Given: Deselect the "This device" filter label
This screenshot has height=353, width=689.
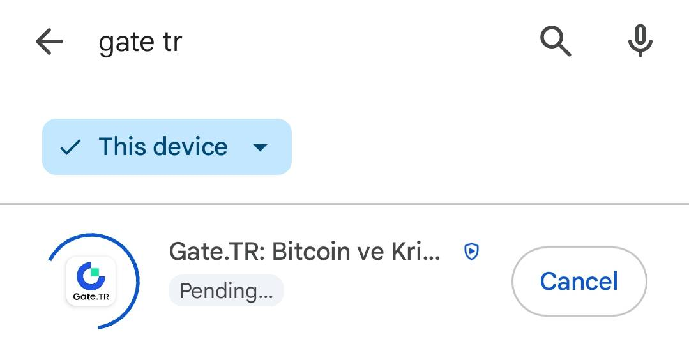Looking at the screenshot, I should click(163, 147).
